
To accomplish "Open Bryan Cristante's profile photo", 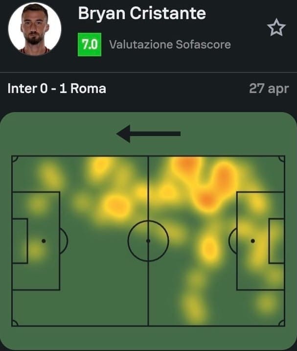I will pyautogui.click(x=35, y=29).
